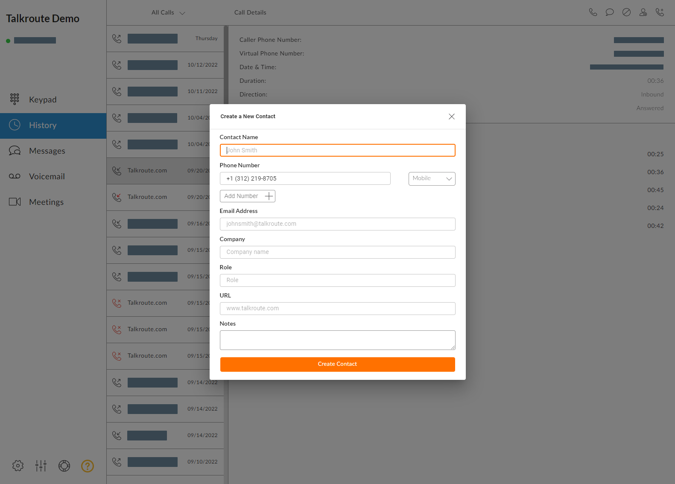
Task: Focus the URL input field
Action: [337, 309]
